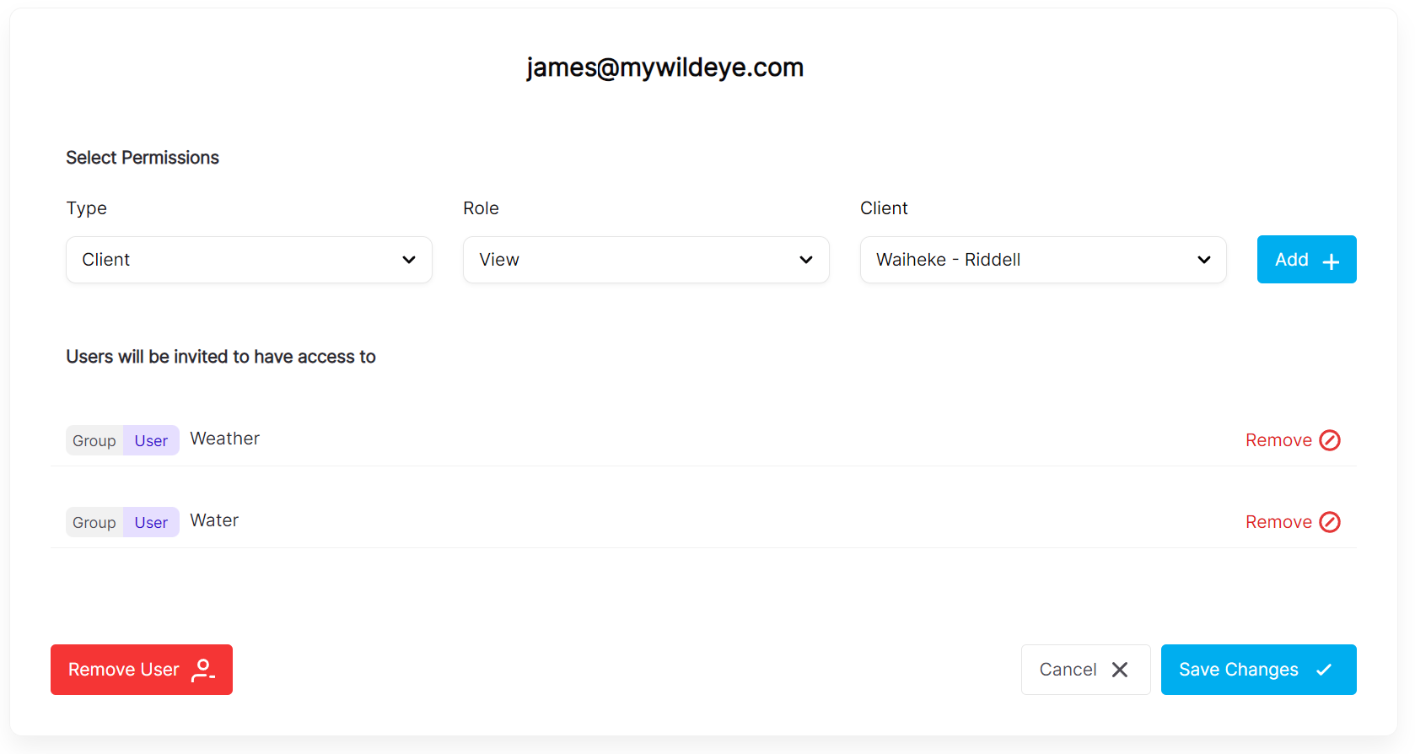Click the User badge on Weather row

pyautogui.click(x=151, y=441)
